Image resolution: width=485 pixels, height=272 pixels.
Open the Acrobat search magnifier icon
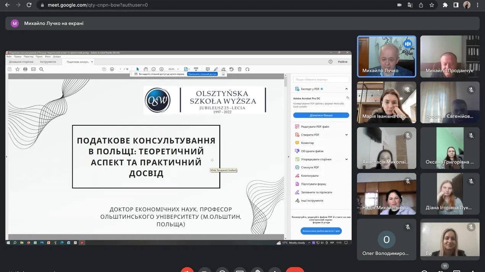pyautogui.click(x=41, y=69)
